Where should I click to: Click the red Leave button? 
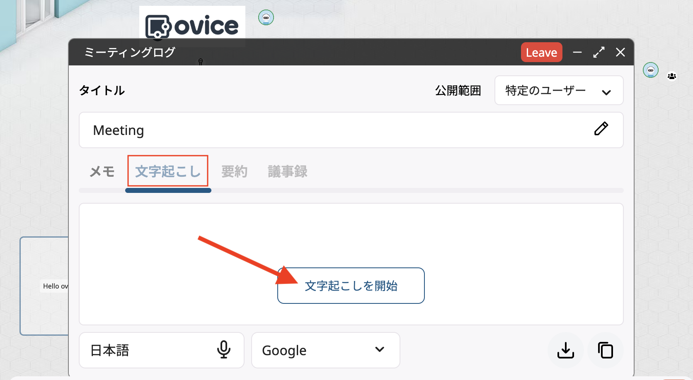click(541, 52)
